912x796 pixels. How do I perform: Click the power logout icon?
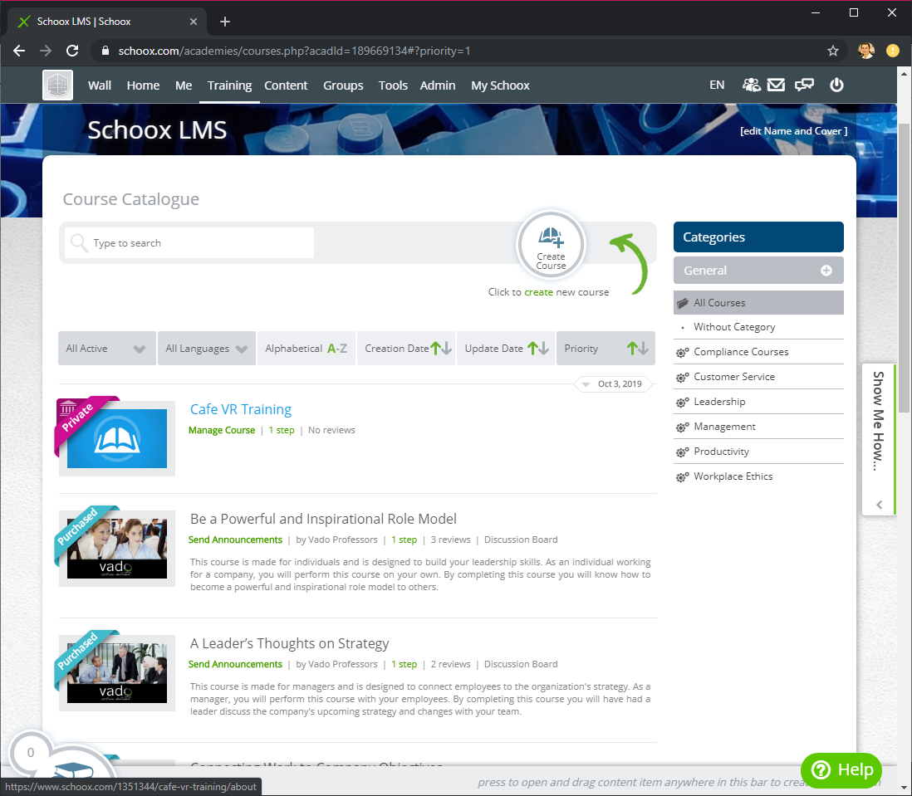point(836,85)
